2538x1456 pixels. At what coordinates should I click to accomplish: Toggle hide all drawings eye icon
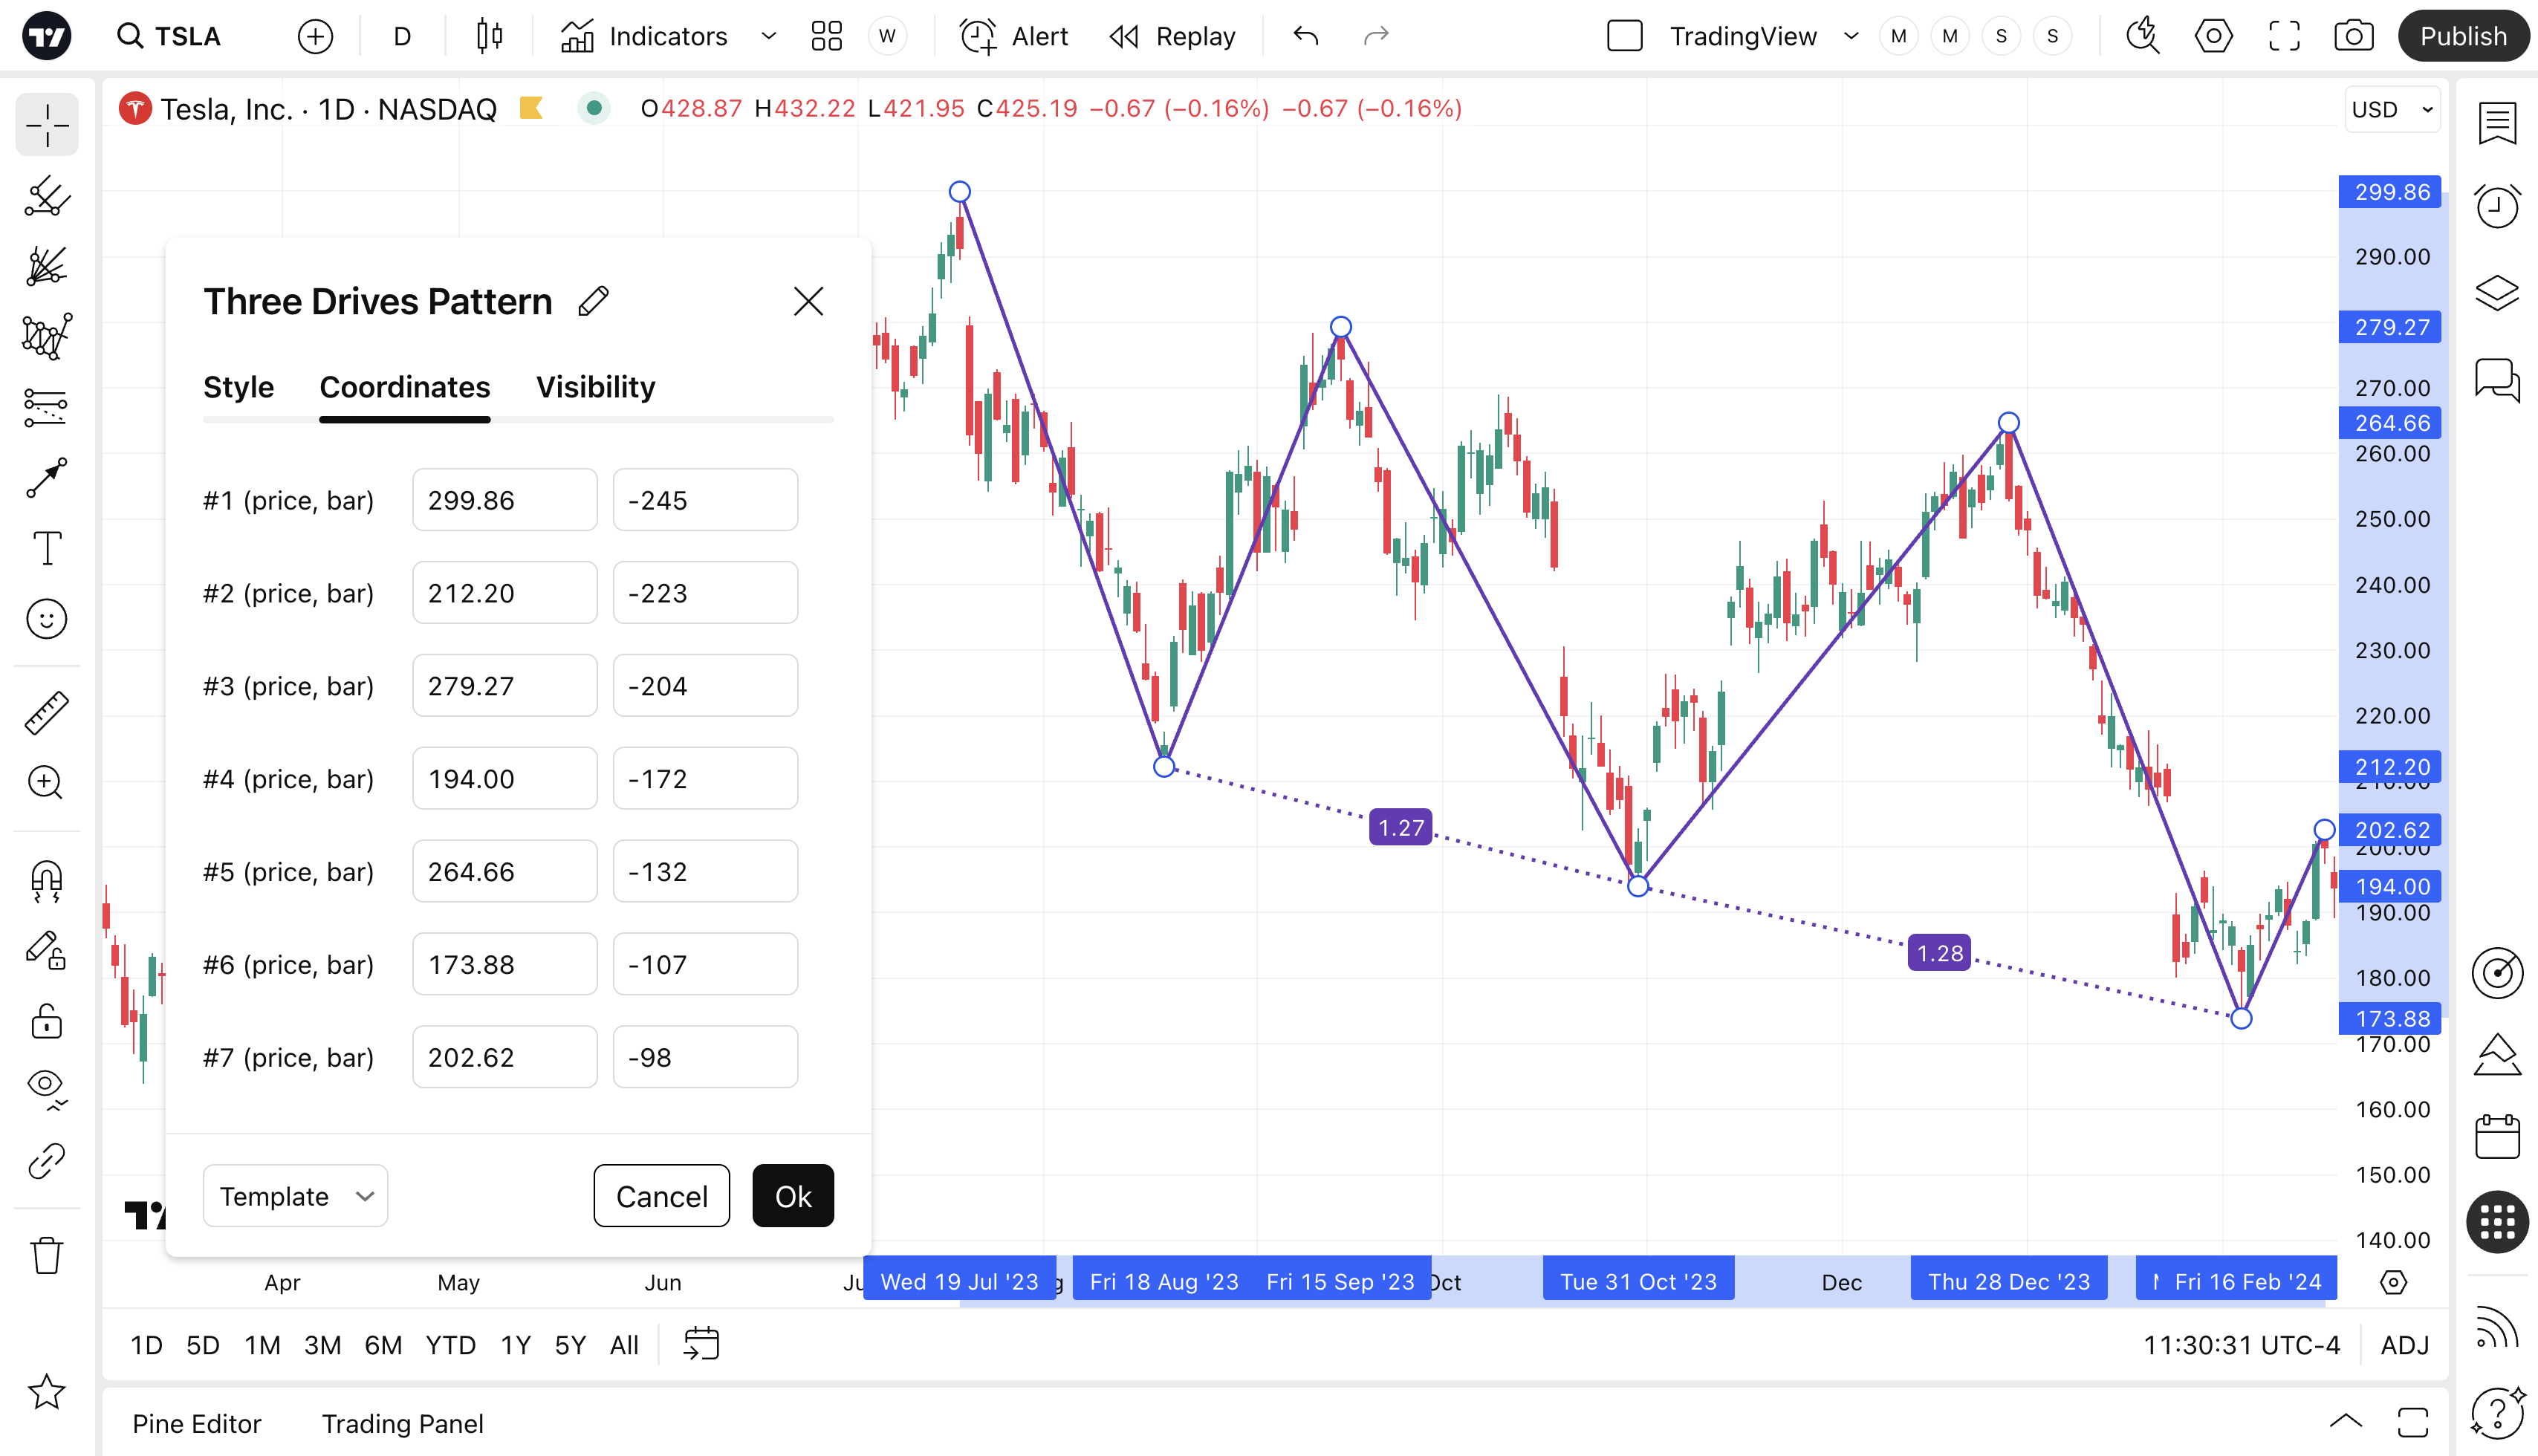click(46, 1086)
